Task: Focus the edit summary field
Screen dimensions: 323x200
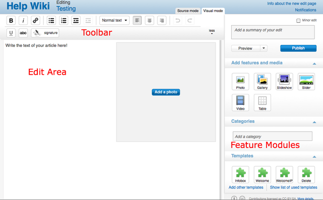Action: (x=273, y=32)
